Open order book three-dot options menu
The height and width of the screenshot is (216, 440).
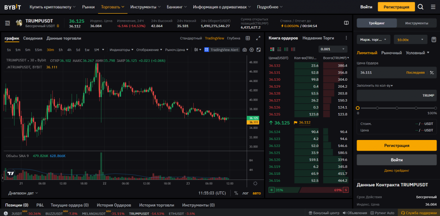346,38
